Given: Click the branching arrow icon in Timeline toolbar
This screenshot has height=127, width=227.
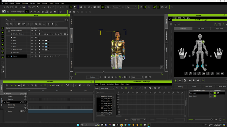Looking at the screenshot, I should pyautogui.click(x=67, y=85).
